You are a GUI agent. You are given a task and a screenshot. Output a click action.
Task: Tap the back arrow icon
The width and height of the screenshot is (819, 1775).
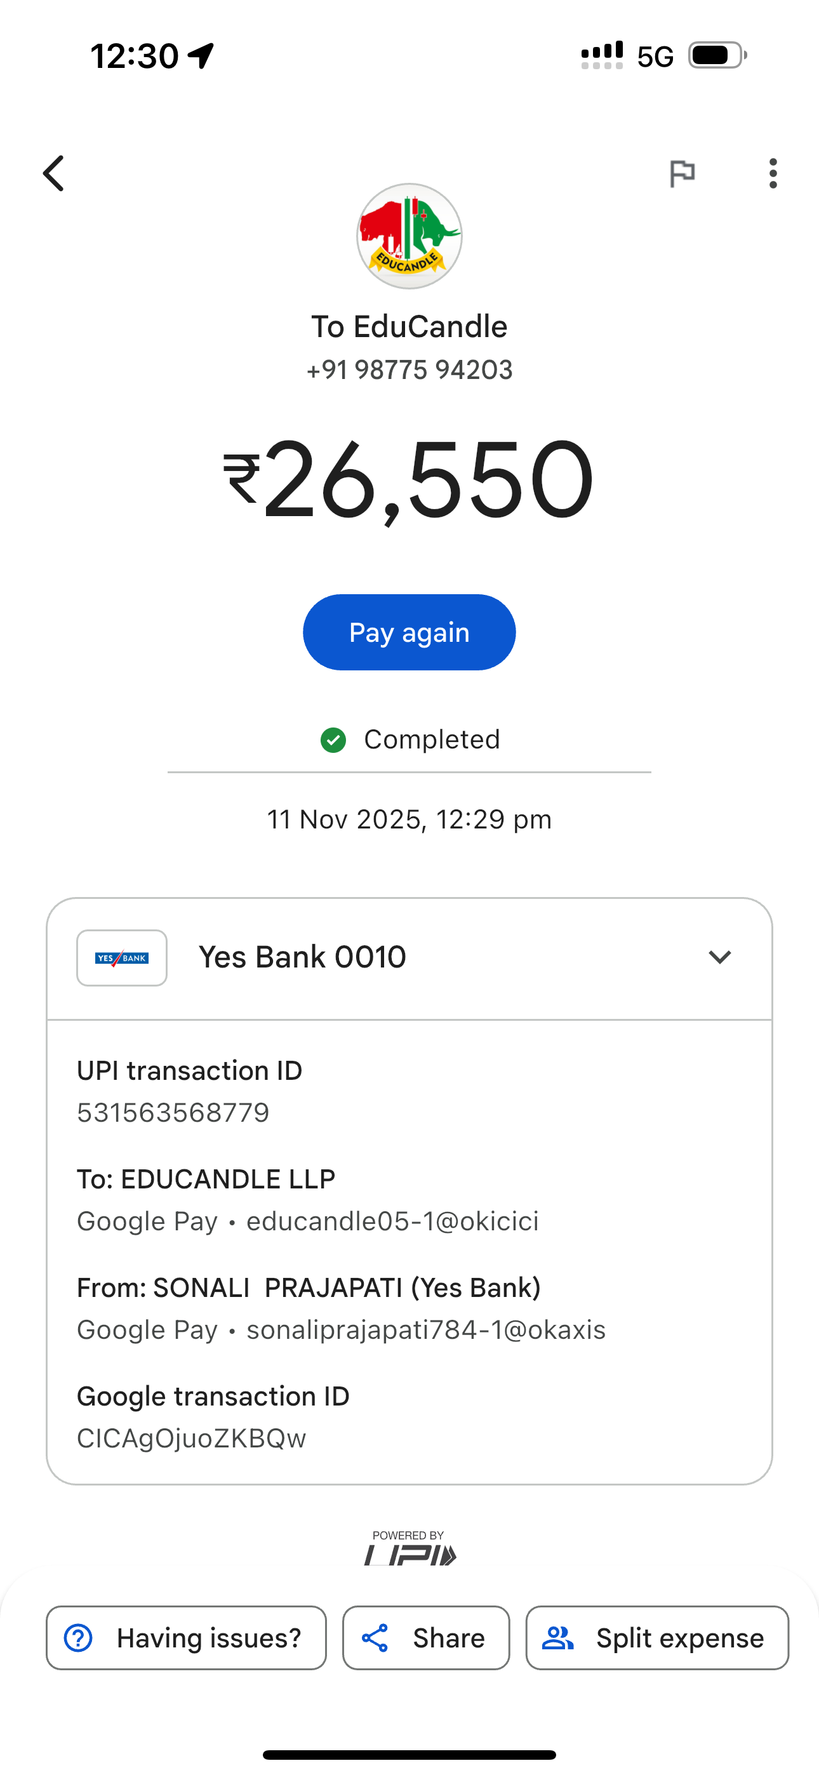coord(54,173)
